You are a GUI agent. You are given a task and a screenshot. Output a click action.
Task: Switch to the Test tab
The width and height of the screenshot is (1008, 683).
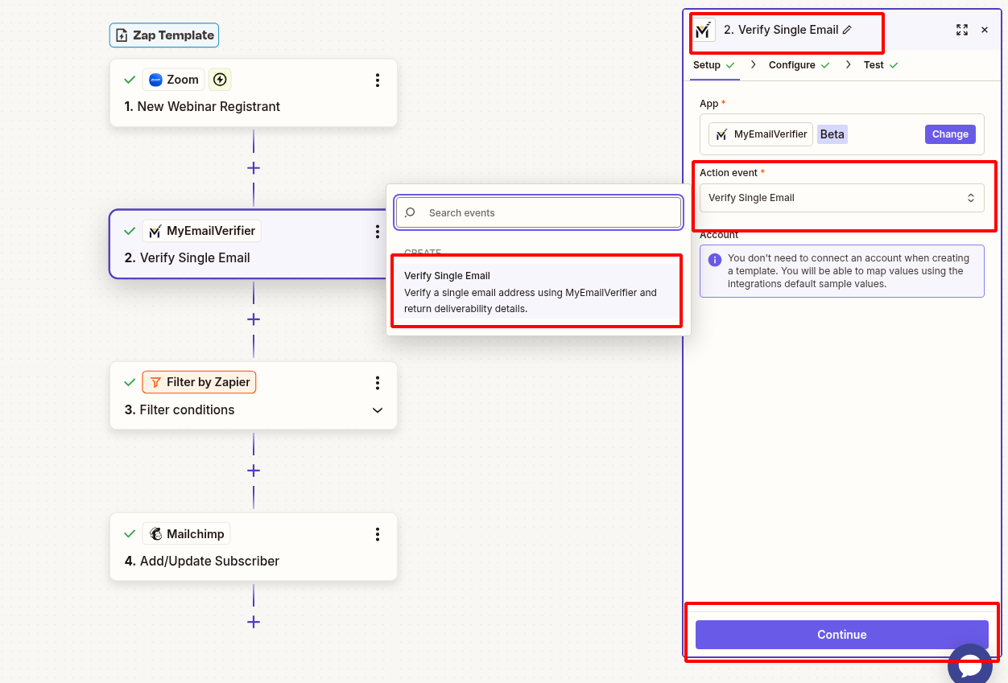pos(874,64)
